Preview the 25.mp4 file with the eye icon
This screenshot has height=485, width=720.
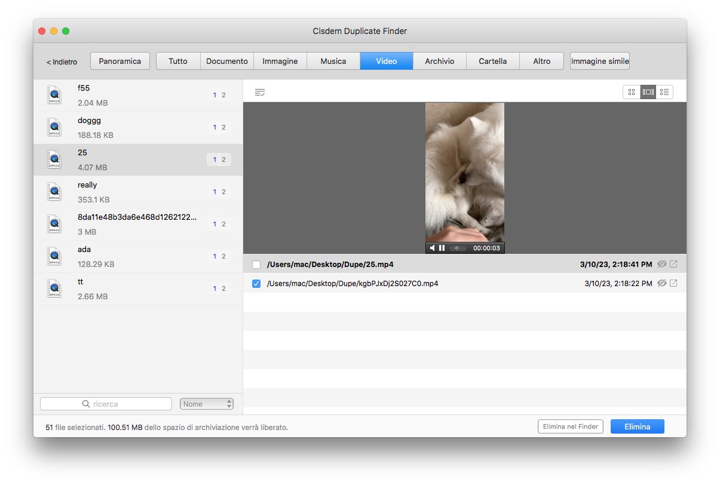[x=662, y=263]
